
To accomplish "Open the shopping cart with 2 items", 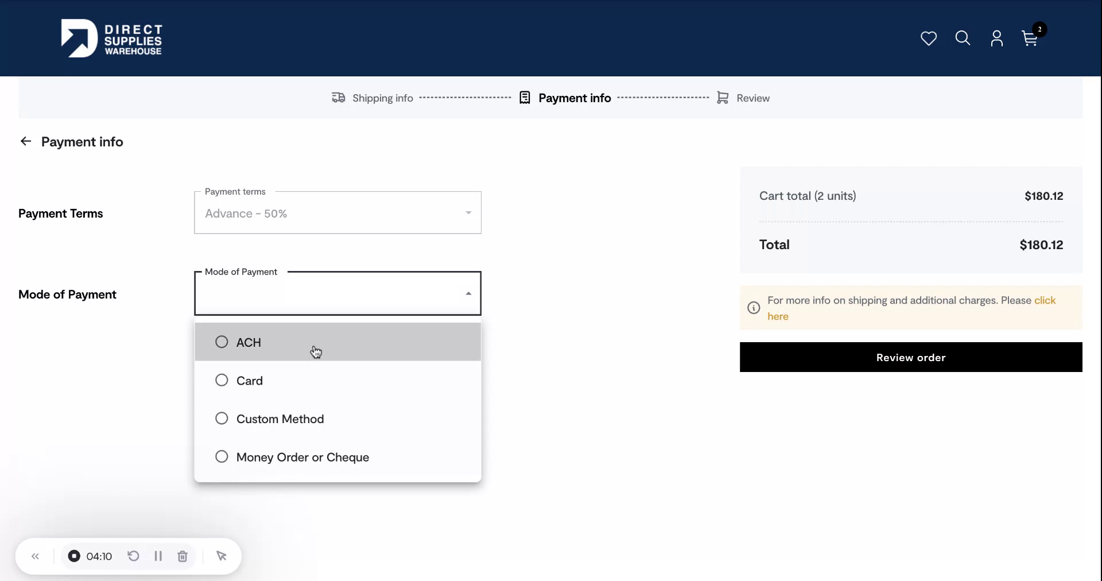I will 1029,38.
